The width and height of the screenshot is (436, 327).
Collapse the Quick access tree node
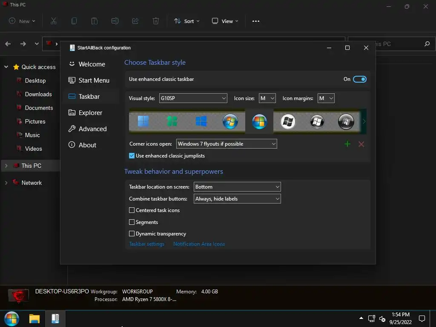tap(6, 67)
